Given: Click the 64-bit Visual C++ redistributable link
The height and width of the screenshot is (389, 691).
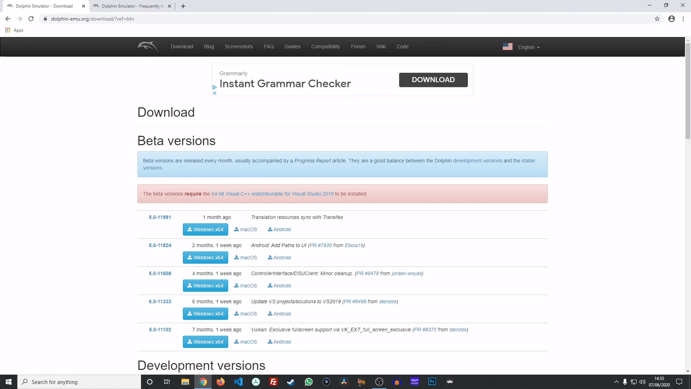Looking at the screenshot, I should pyautogui.click(x=272, y=193).
